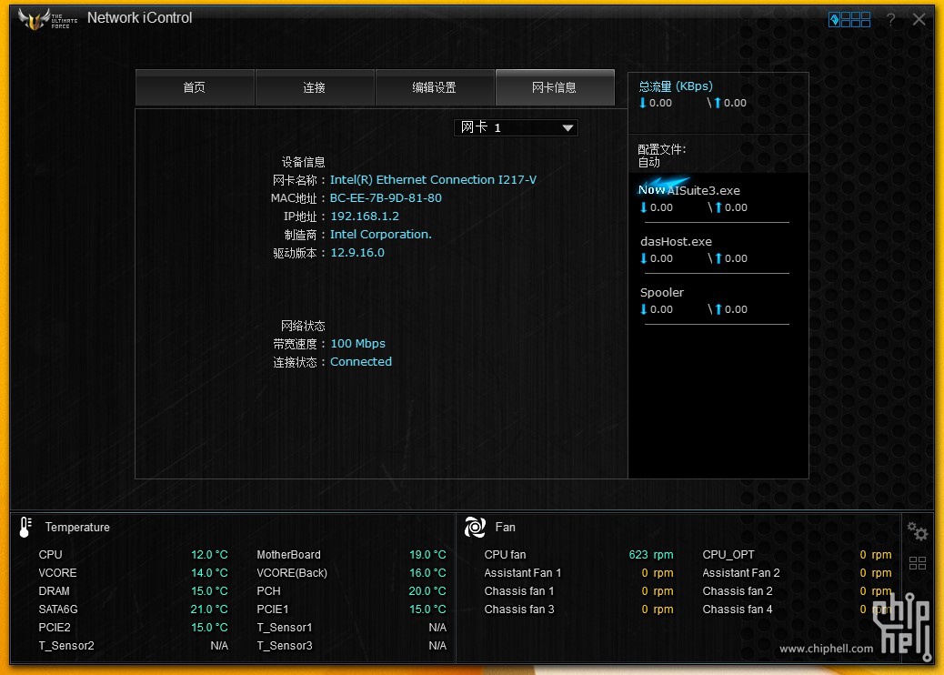Viewport: 944px width, 675px height.
Task: Click the Chassis fan 4 label
Action: click(738, 610)
